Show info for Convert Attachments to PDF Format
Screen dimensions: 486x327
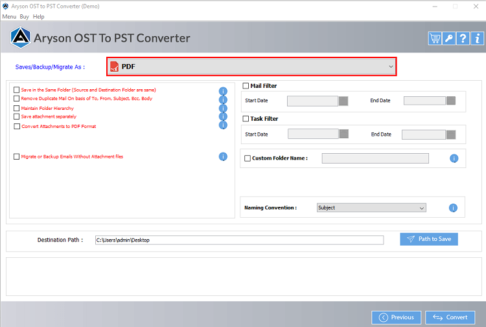pyautogui.click(x=223, y=125)
